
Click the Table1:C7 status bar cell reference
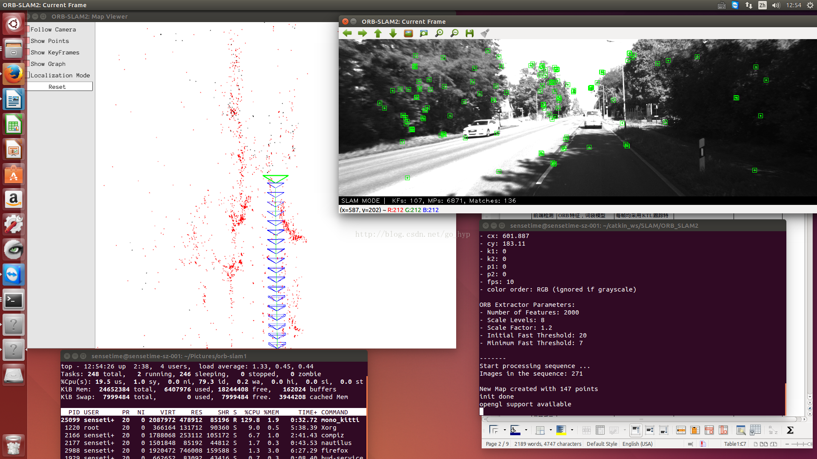(x=735, y=444)
